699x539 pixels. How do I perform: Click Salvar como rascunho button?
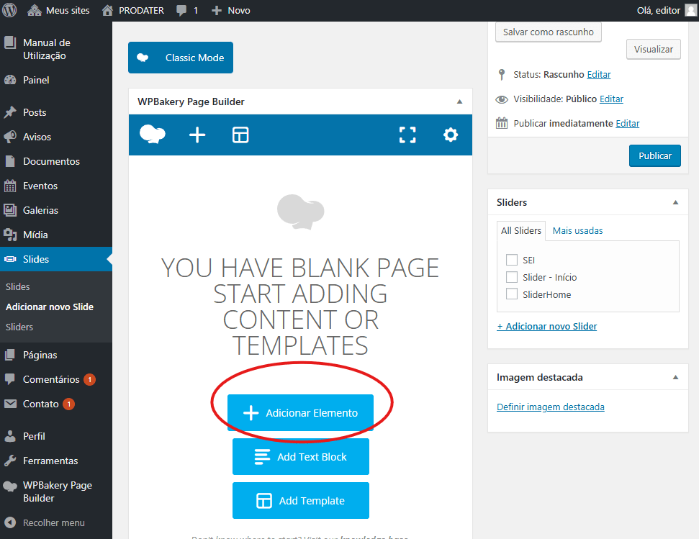click(549, 32)
